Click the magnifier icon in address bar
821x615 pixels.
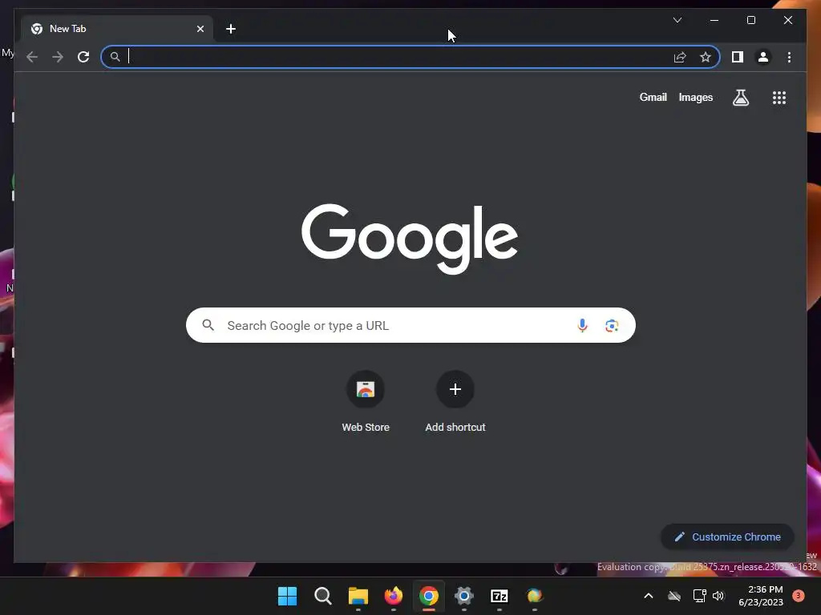115,57
